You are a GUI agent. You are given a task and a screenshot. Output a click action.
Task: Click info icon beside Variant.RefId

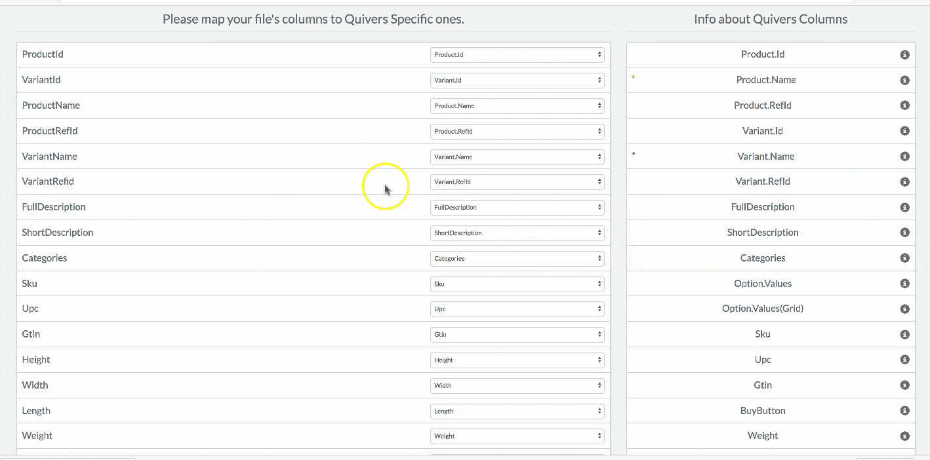pyautogui.click(x=904, y=182)
